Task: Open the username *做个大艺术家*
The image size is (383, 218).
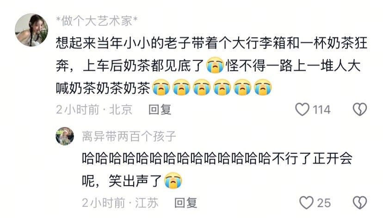Action: click(97, 21)
